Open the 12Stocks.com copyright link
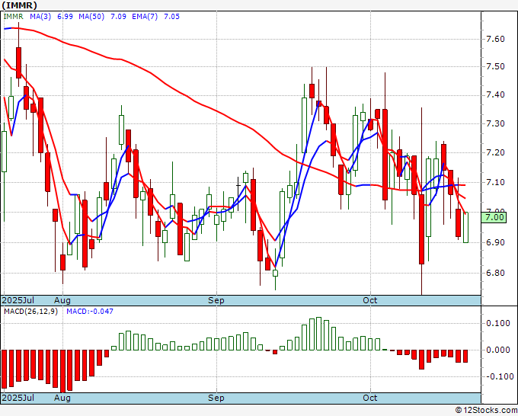The width and height of the screenshot is (518, 416). [486, 411]
